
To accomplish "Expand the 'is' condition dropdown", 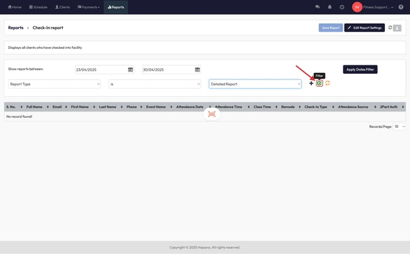I will click(155, 84).
